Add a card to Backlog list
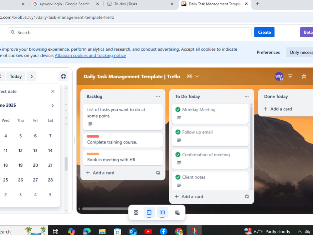 coord(100,173)
